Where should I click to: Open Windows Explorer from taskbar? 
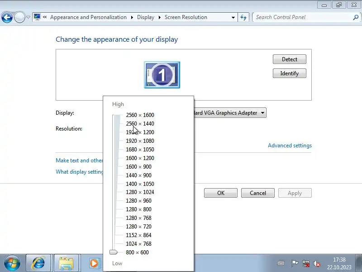(x=66, y=263)
